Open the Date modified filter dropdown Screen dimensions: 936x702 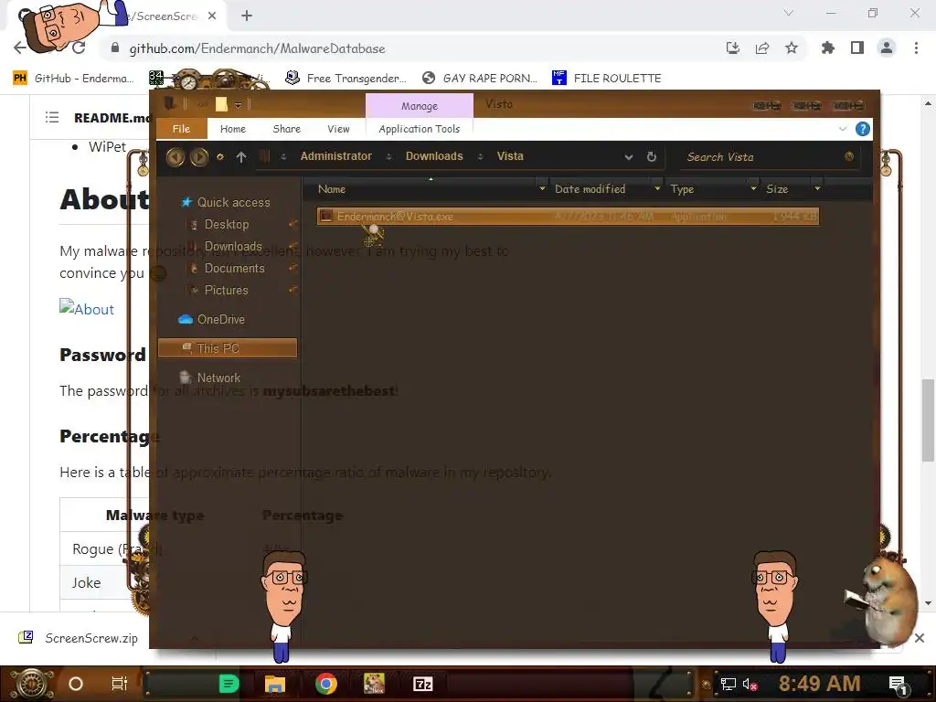(x=657, y=188)
